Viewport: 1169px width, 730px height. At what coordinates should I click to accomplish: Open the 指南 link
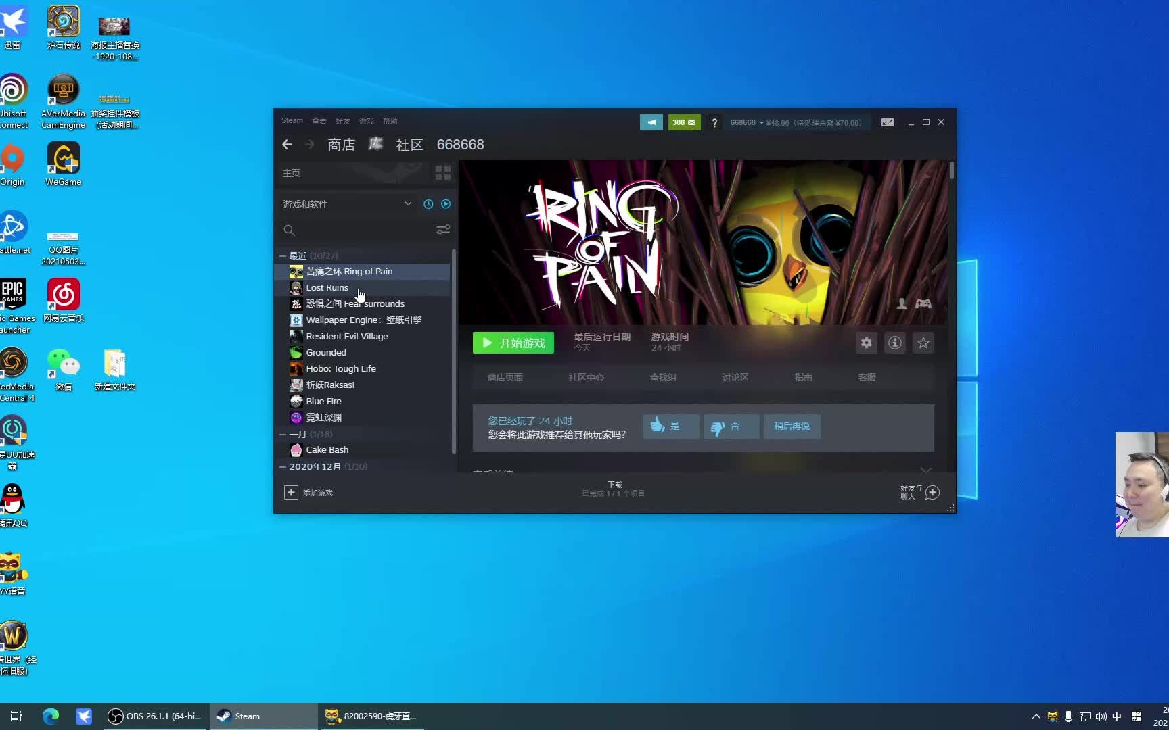(804, 378)
